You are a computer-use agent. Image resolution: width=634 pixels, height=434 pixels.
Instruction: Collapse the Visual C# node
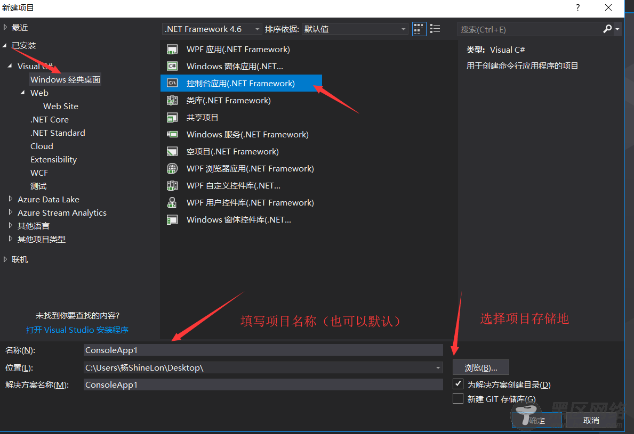pyautogui.click(x=10, y=66)
